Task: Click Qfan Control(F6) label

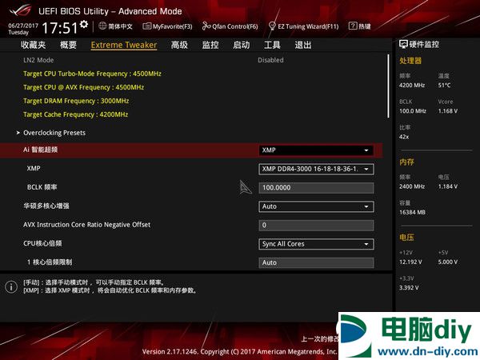Action: (235, 26)
